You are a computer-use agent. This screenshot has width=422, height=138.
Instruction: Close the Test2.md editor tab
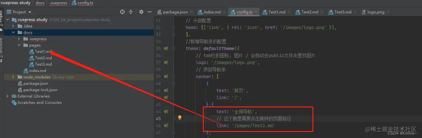point(322,12)
